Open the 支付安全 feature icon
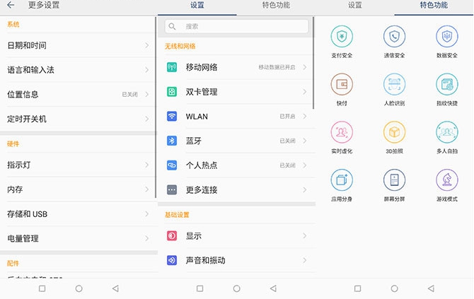Screen dimensions: 474x299 click(x=342, y=37)
